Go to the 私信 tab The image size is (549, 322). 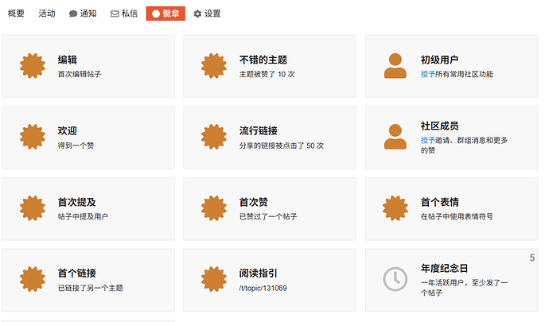click(x=124, y=14)
